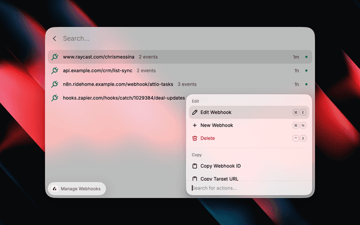360x225 pixels.
Task: Click green status dot on the raycast.com row
Action: click(306, 57)
